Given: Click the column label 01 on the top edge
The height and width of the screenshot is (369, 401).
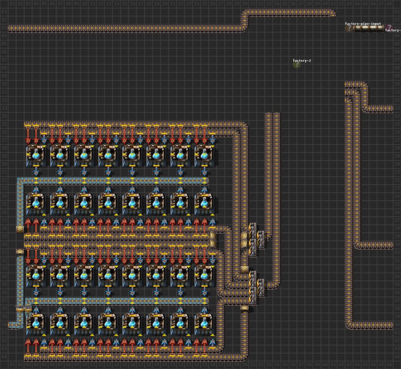Looking at the screenshot, I should [12, 4].
